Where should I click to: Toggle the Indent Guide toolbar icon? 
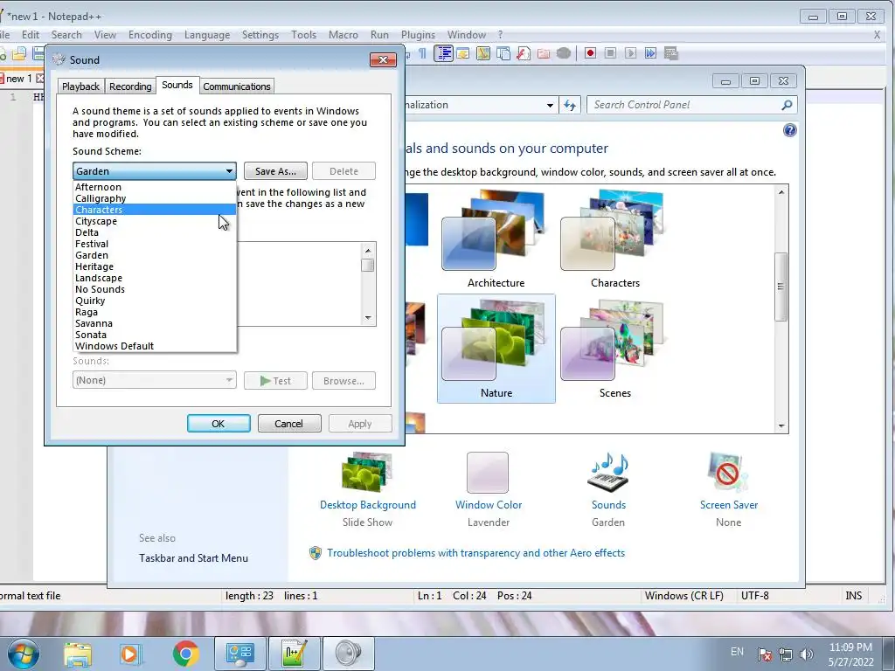(443, 53)
